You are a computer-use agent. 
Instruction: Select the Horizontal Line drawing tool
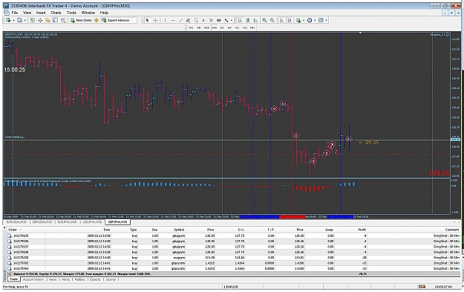tap(173, 20)
